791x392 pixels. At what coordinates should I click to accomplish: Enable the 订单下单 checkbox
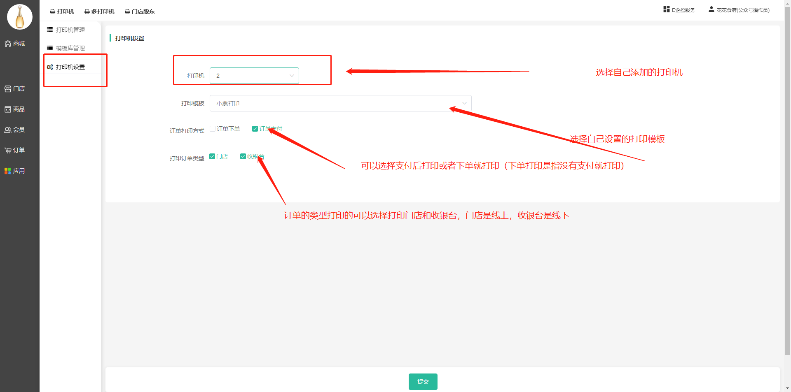pos(213,129)
